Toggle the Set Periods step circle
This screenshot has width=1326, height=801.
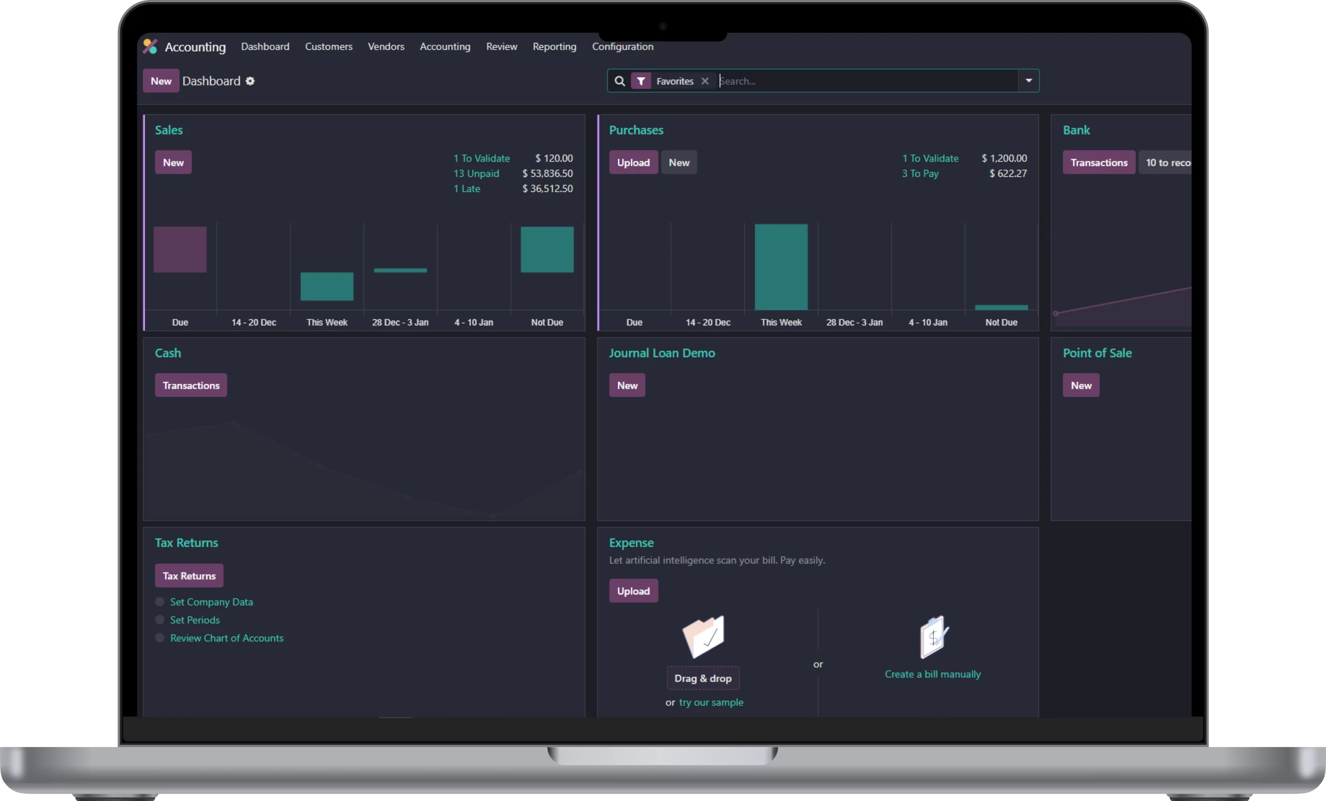pyautogui.click(x=160, y=620)
